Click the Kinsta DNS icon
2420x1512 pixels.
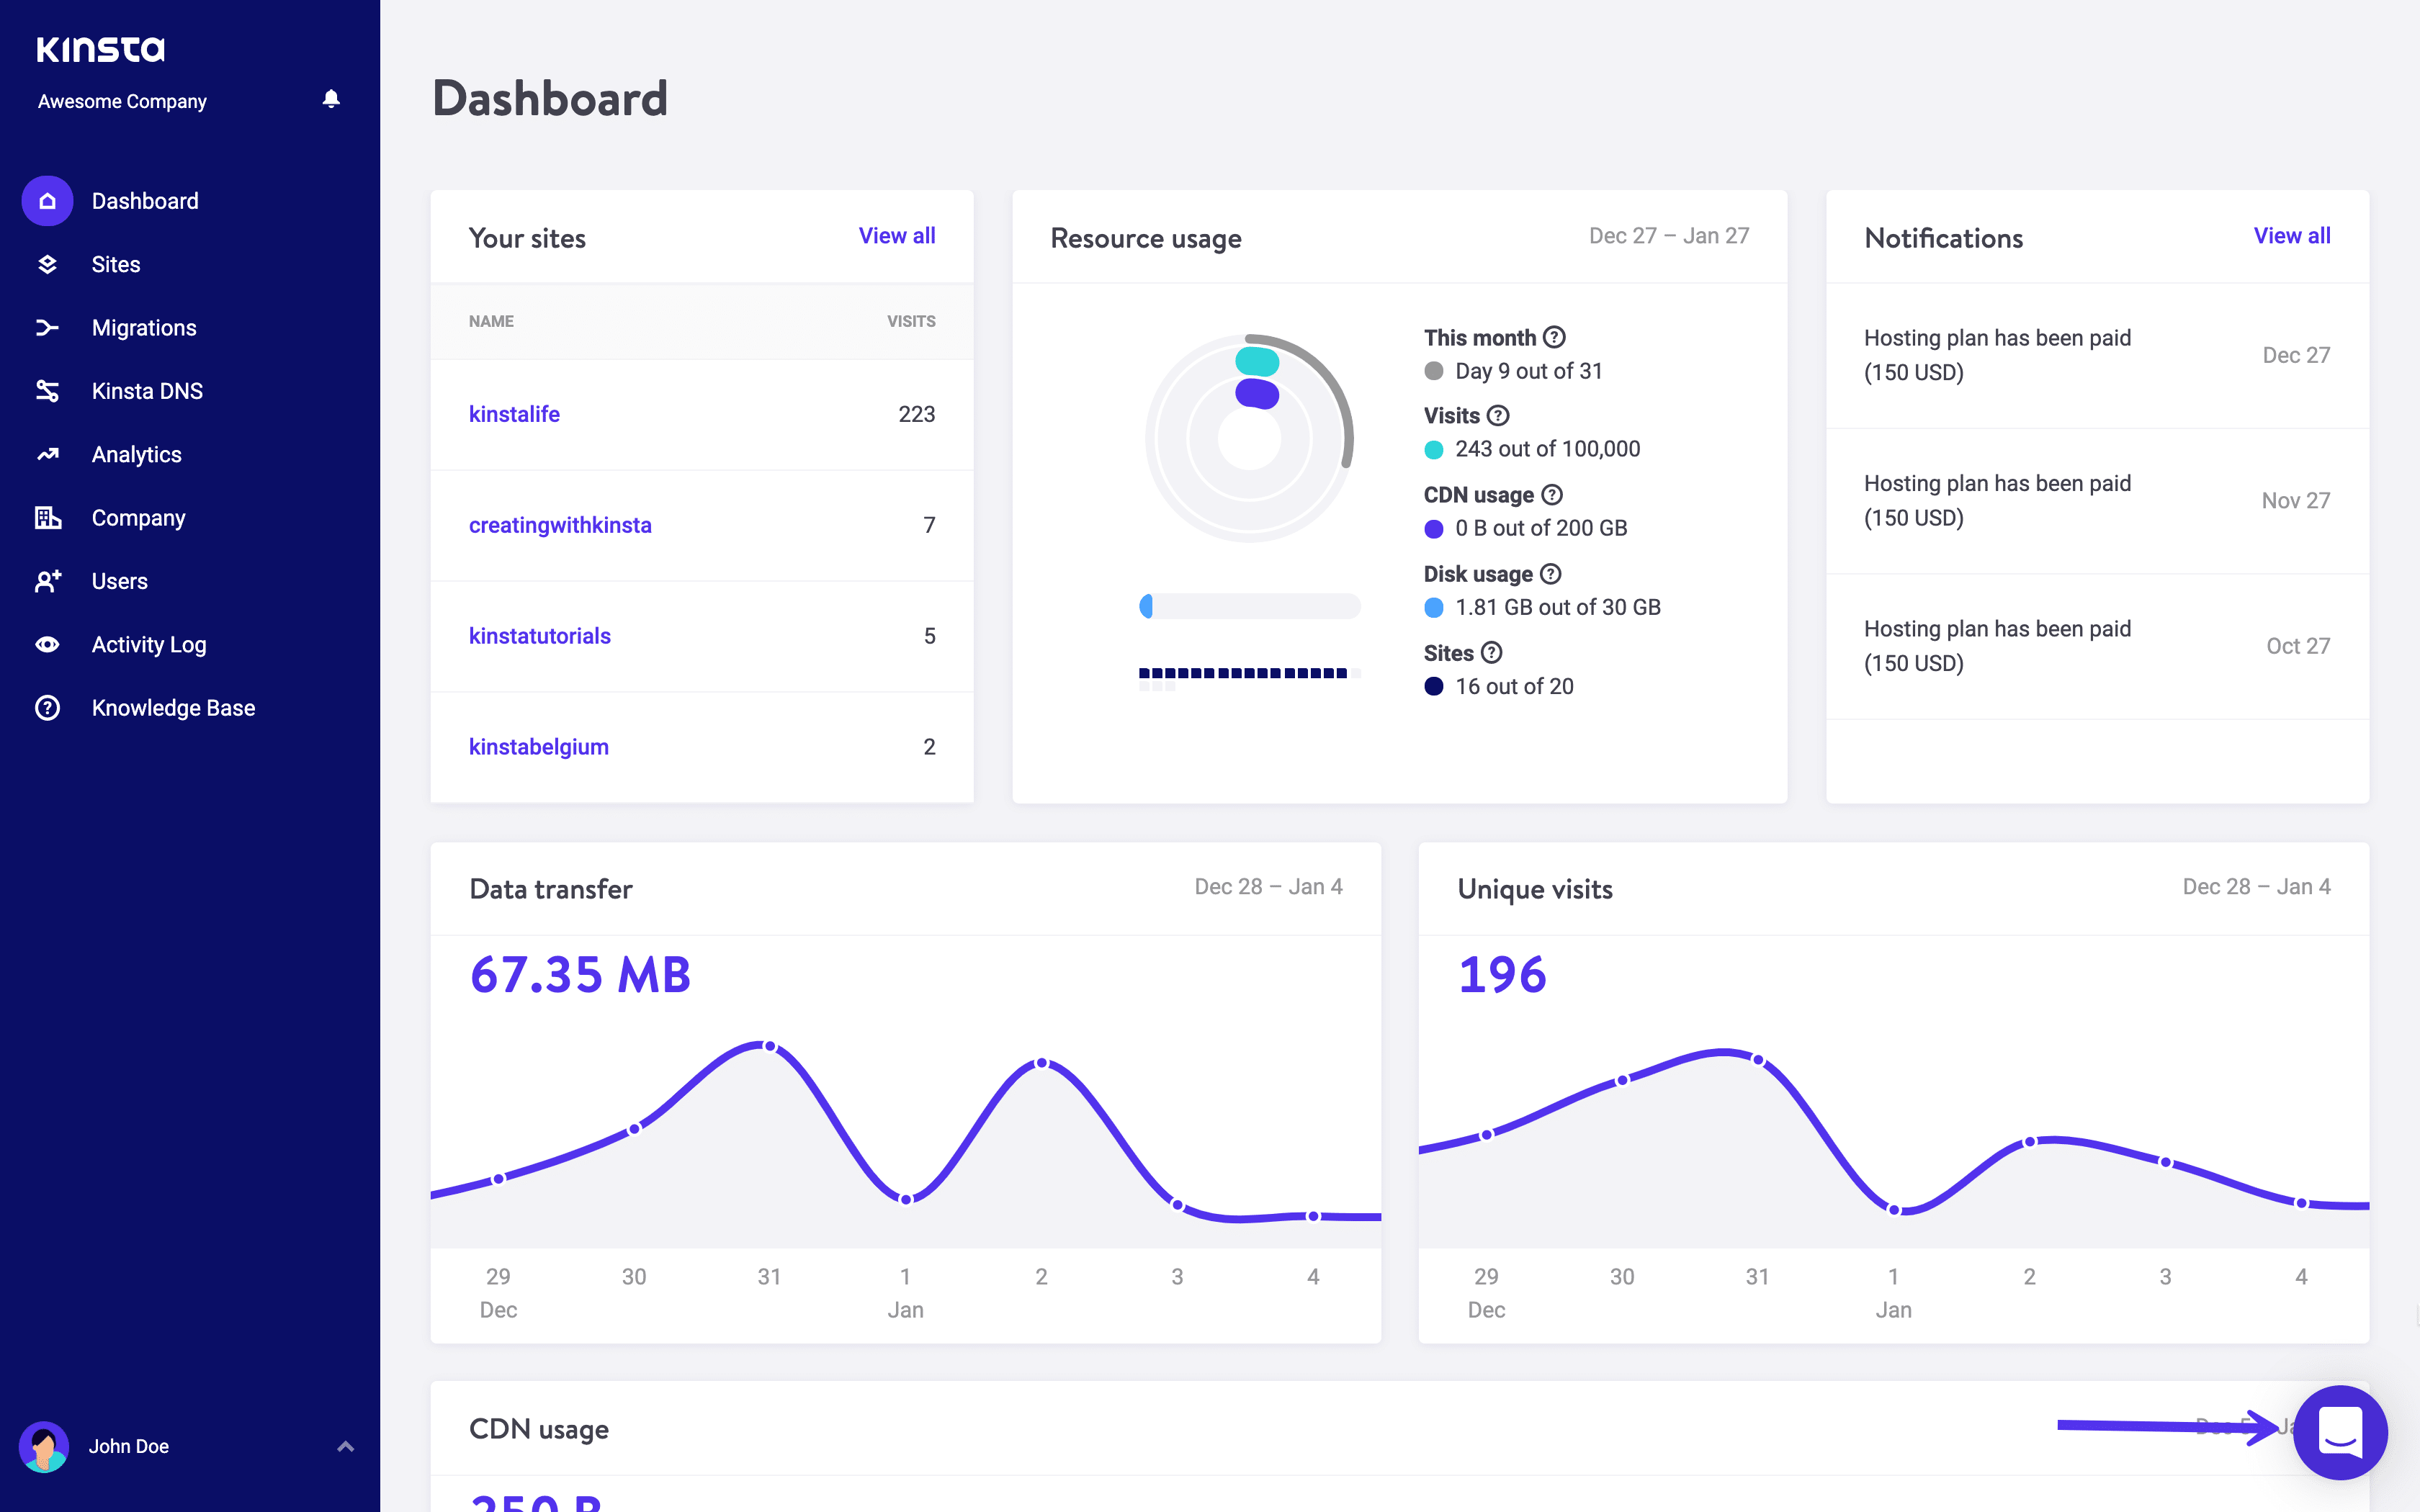point(47,391)
